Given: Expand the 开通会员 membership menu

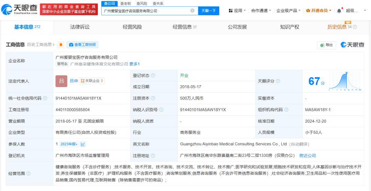Looking at the screenshot, I should (x=319, y=11).
